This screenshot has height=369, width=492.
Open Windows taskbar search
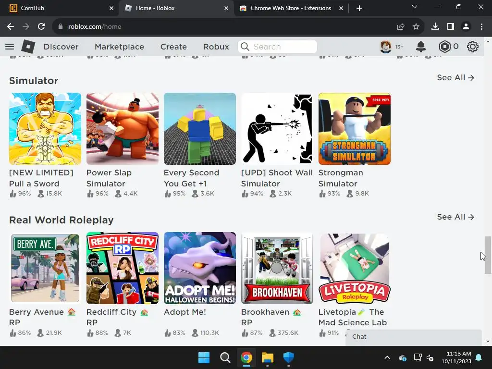[225, 357]
